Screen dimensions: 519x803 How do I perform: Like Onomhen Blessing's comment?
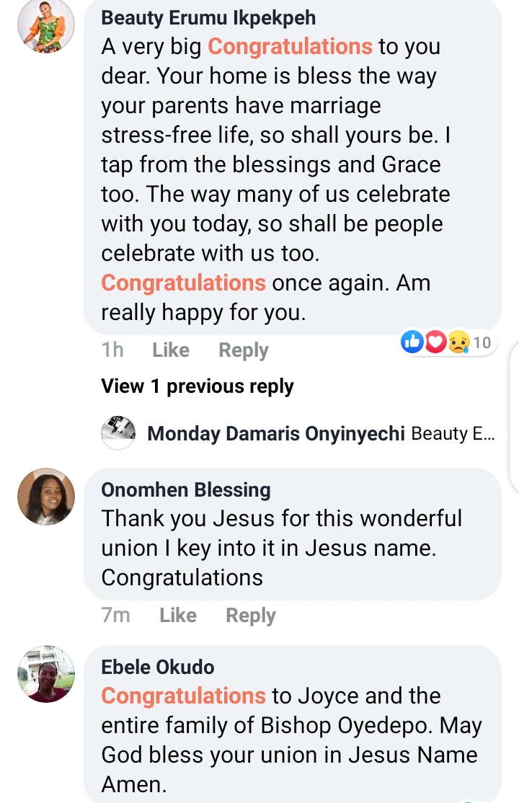point(178,616)
